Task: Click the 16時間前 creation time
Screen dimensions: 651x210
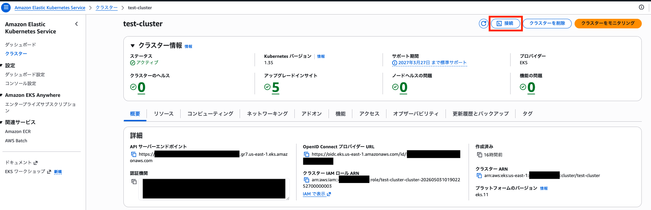Action: point(493,155)
